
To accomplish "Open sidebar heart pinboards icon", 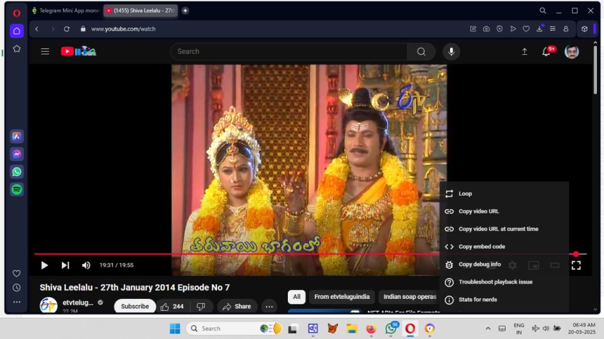I will coord(17,274).
